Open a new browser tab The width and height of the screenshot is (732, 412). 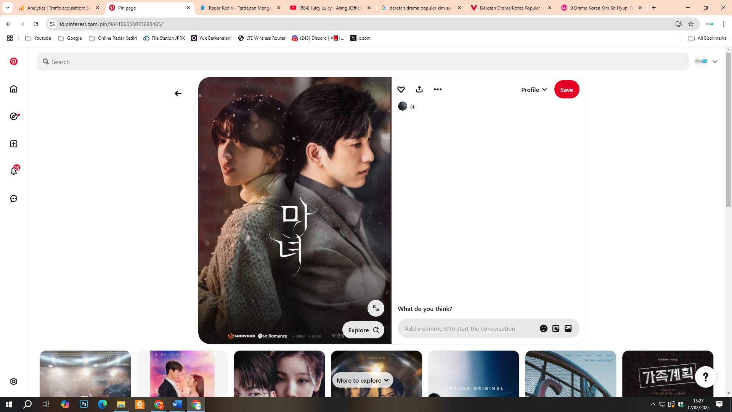click(x=654, y=8)
